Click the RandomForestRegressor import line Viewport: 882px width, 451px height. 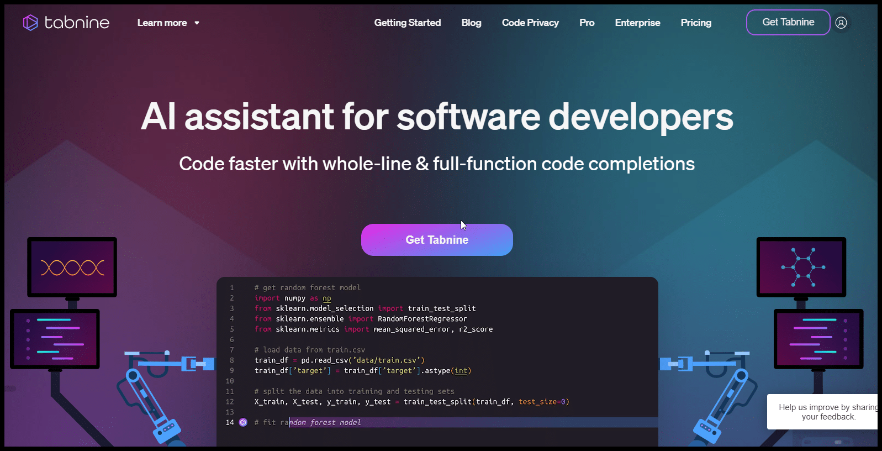(x=361, y=319)
